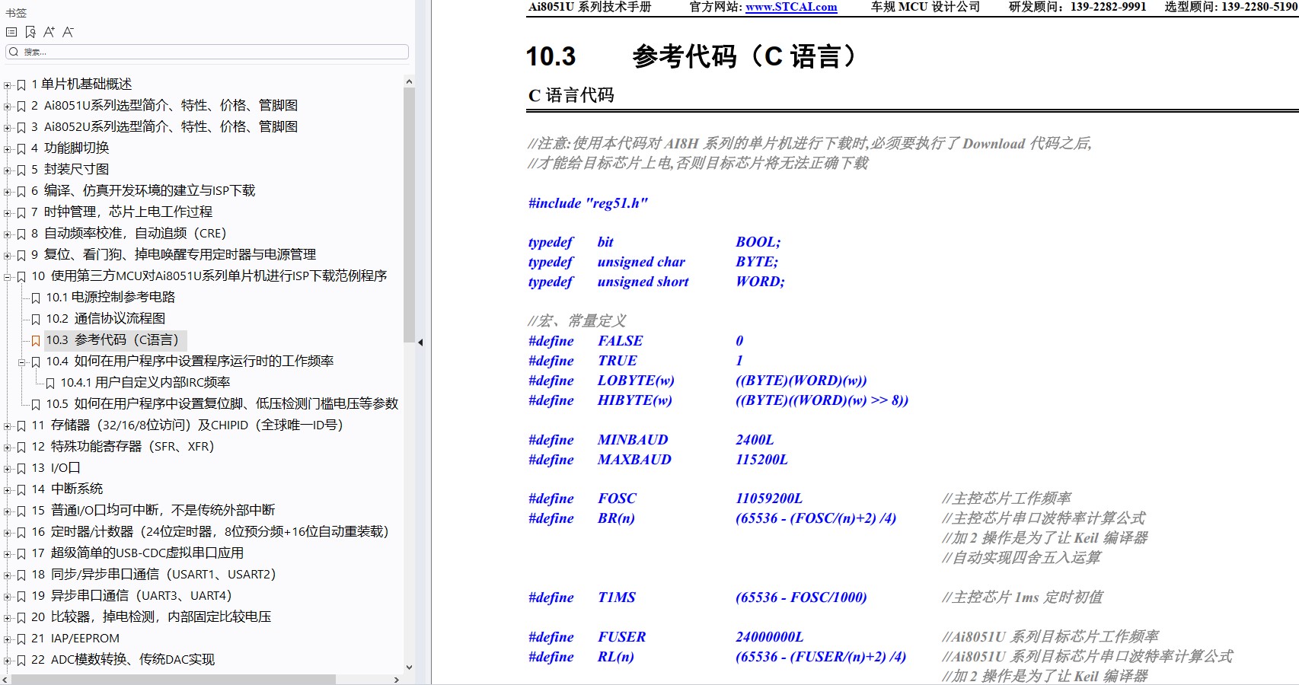This screenshot has height=685, width=1299.
Task: Open bookmark 10.4 如何设置程序运行时的工作频率
Action: coord(190,362)
